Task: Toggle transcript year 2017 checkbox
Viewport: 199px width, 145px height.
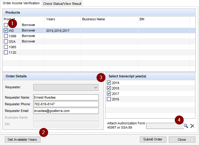Action: [x=109, y=94]
